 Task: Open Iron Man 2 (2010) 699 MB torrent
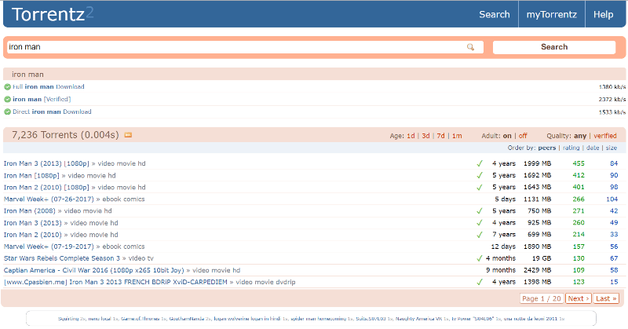[x=32, y=235]
